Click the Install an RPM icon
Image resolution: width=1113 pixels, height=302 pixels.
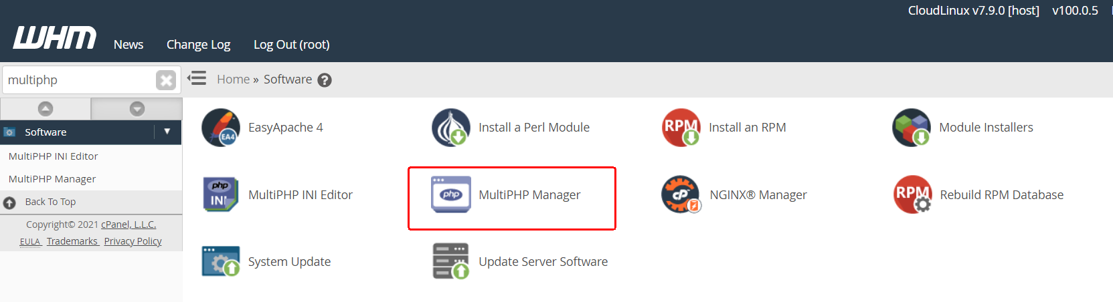[681, 128]
